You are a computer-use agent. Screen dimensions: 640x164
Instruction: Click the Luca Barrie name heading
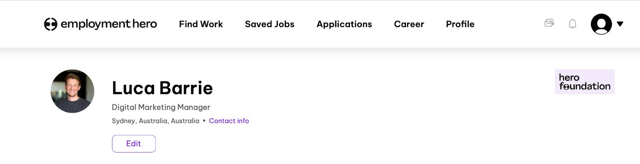tap(162, 88)
